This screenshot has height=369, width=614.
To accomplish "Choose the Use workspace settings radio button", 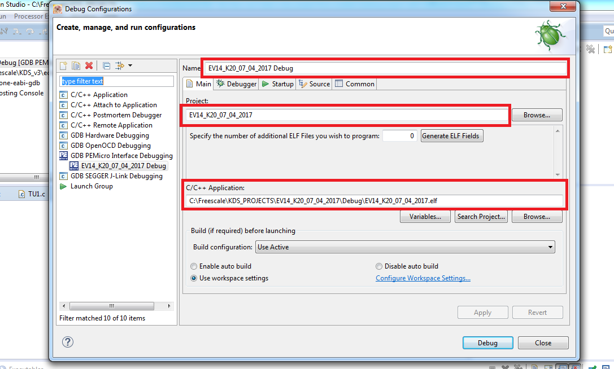I will [194, 278].
